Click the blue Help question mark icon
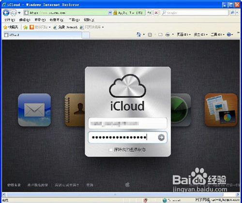 click(x=229, y=34)
